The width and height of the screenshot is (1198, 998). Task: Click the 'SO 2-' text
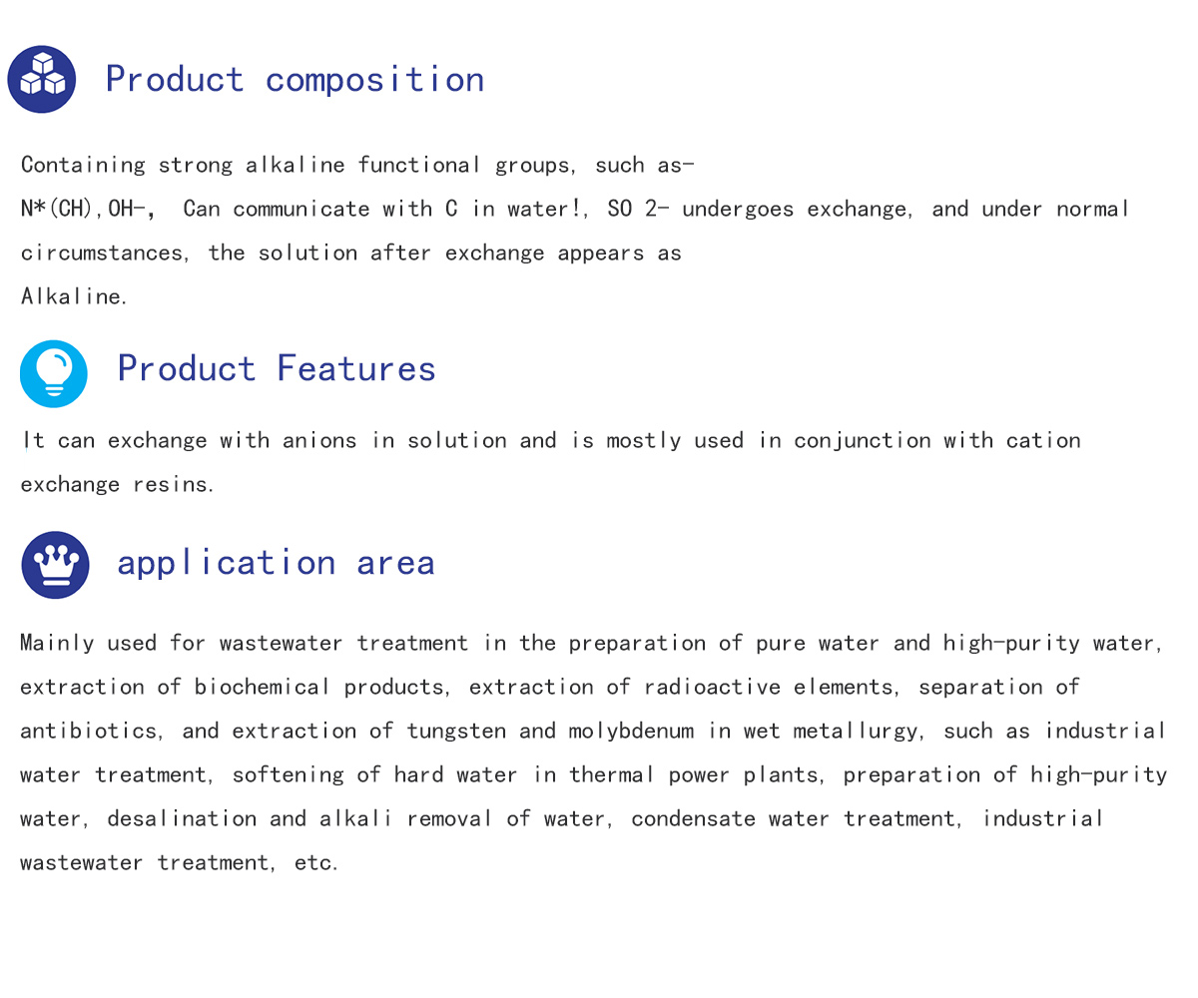click(x=637, y=209)
